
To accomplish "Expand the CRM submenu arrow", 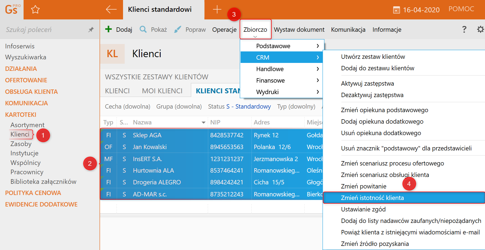I will click(x=318, y=57).
